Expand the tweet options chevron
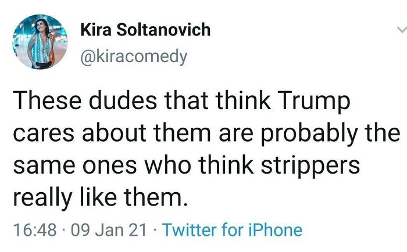Viewport: 407px width, 252px height. (x=402, y=29)
